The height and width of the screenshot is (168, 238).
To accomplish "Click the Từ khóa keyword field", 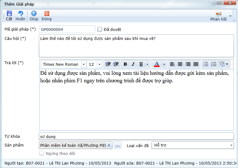I will pos(136,137).
